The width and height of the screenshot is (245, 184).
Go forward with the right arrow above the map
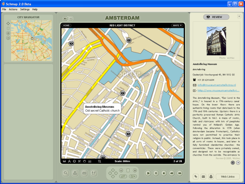tap(70, 18)
